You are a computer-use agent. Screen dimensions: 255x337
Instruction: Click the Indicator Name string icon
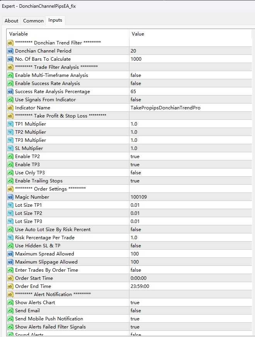pos(10,108)
